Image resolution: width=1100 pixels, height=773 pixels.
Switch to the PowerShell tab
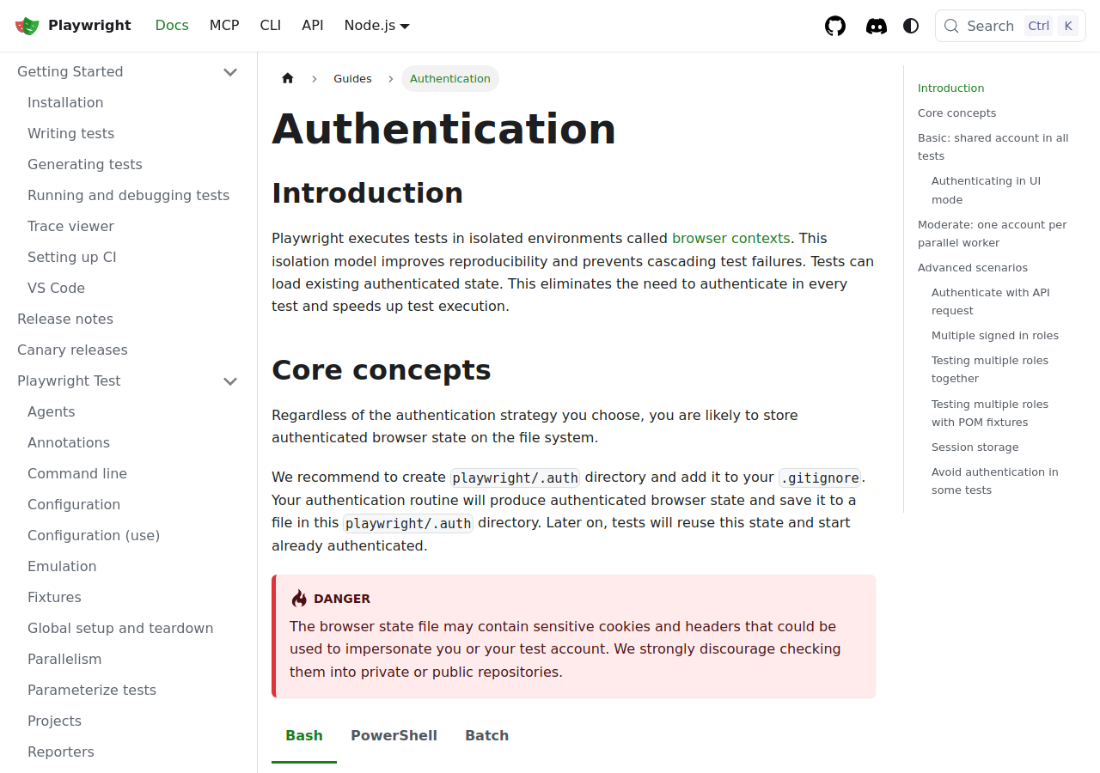click(394, 736)
